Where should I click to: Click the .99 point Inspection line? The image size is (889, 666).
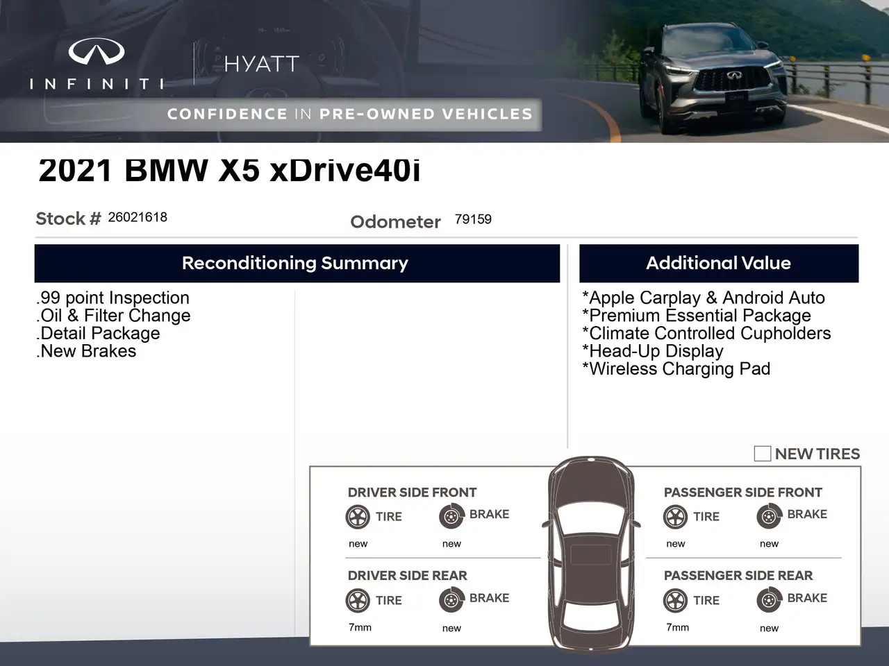(113, 298)
